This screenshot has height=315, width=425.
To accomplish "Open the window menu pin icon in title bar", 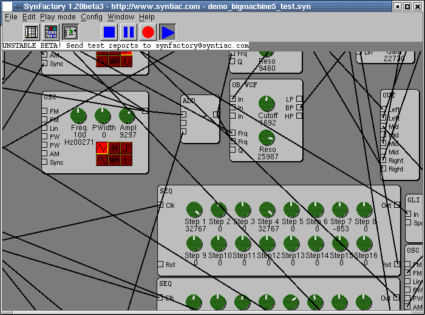I will pyautogui.click(x=17, y=6).
